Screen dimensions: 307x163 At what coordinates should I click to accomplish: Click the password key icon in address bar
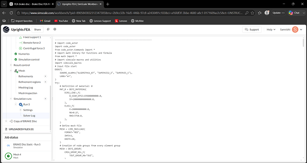246,13
